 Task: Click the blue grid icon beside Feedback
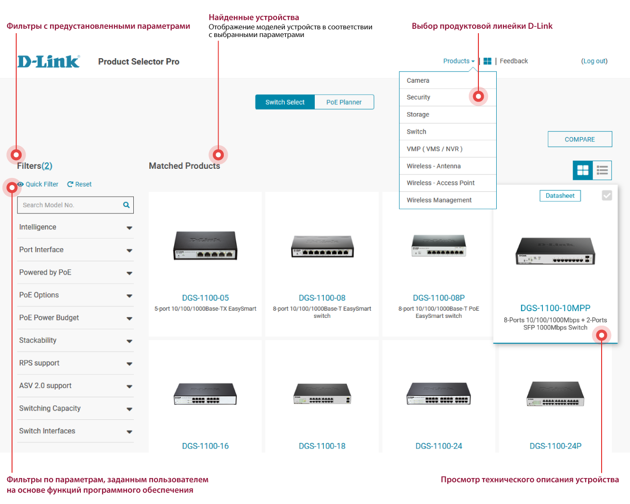488,61
